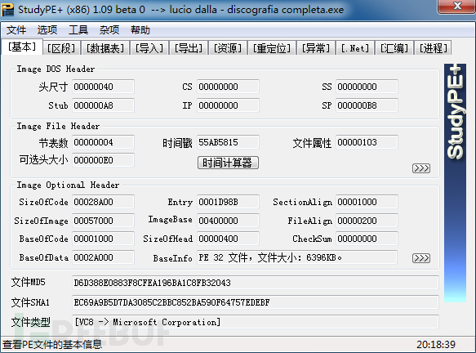476x353 pixels.
Task: Open the 帮助 menu
Action: tap(140, 30)
